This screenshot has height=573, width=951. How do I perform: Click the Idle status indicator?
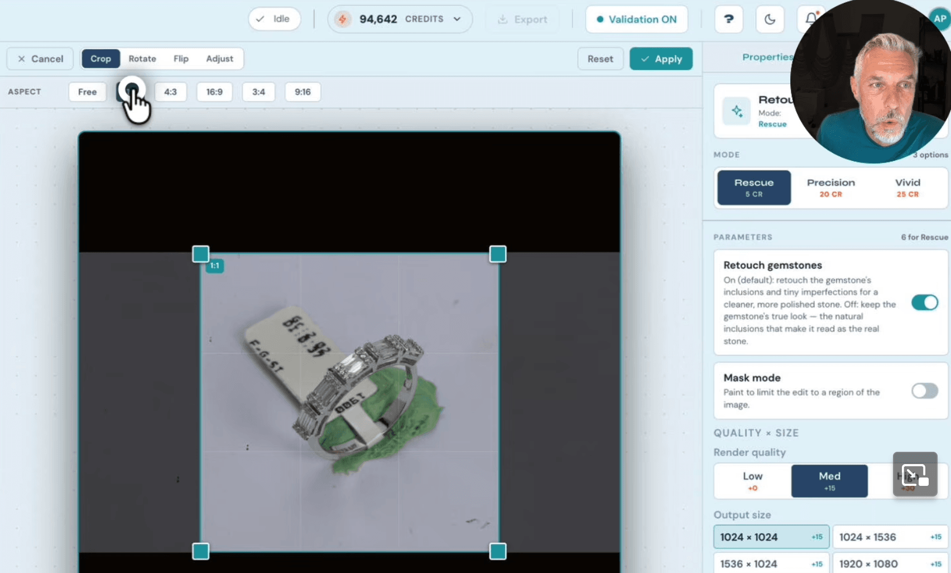pyautogui.click(x=274, y=19)
